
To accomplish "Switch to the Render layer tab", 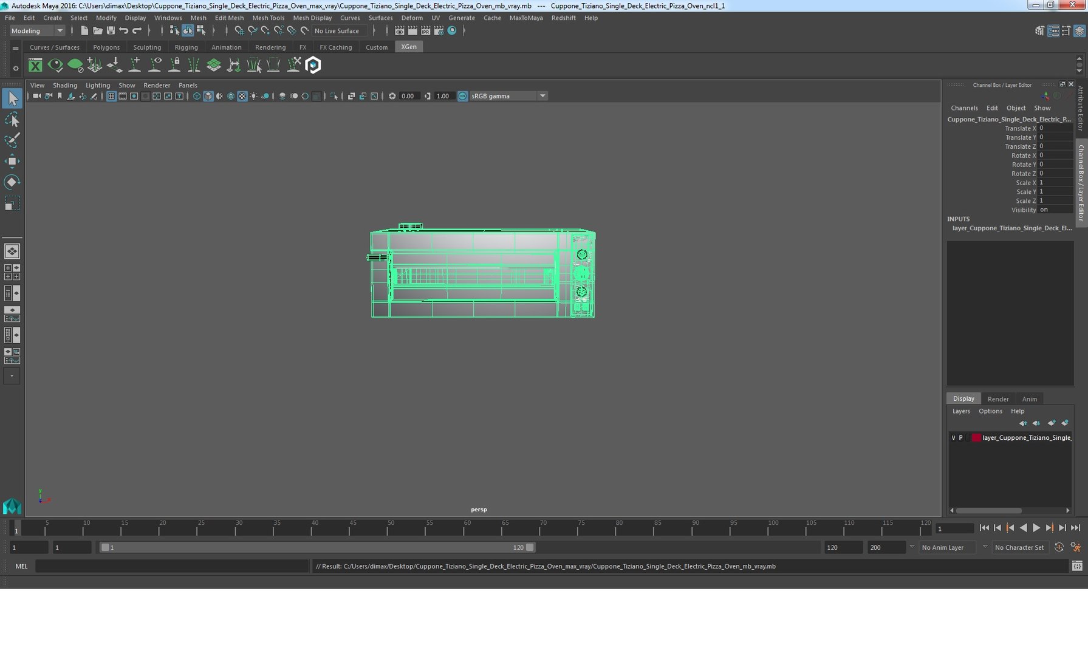I will (997, 399).
